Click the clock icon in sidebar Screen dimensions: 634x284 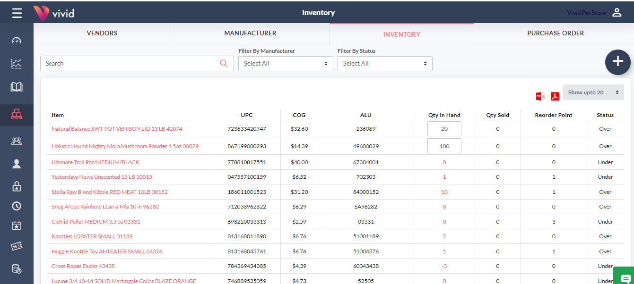coord(17,206)
